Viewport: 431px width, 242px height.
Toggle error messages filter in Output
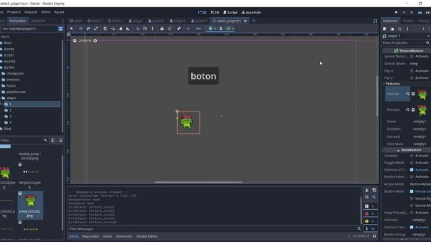point(370,214)
